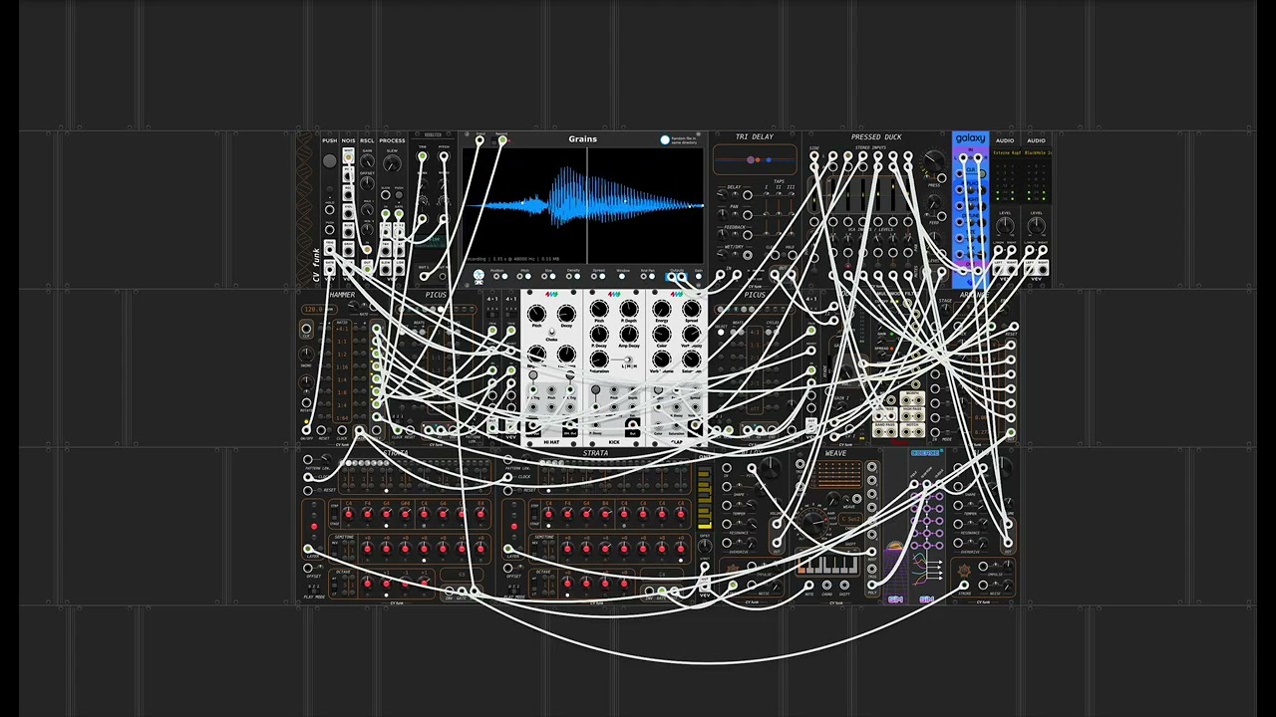Viewport: 1276px width, 717px height.
Task: Click the CLR button on Galaxy
Action: coord(970,170)
